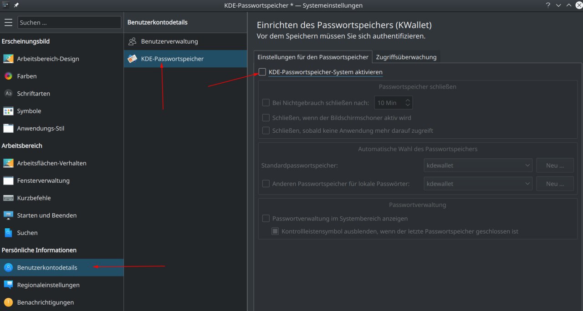Click the Suchen magnifier sidebar icon
This screenshot has height=311, width=583.
[x=8, y=233]
